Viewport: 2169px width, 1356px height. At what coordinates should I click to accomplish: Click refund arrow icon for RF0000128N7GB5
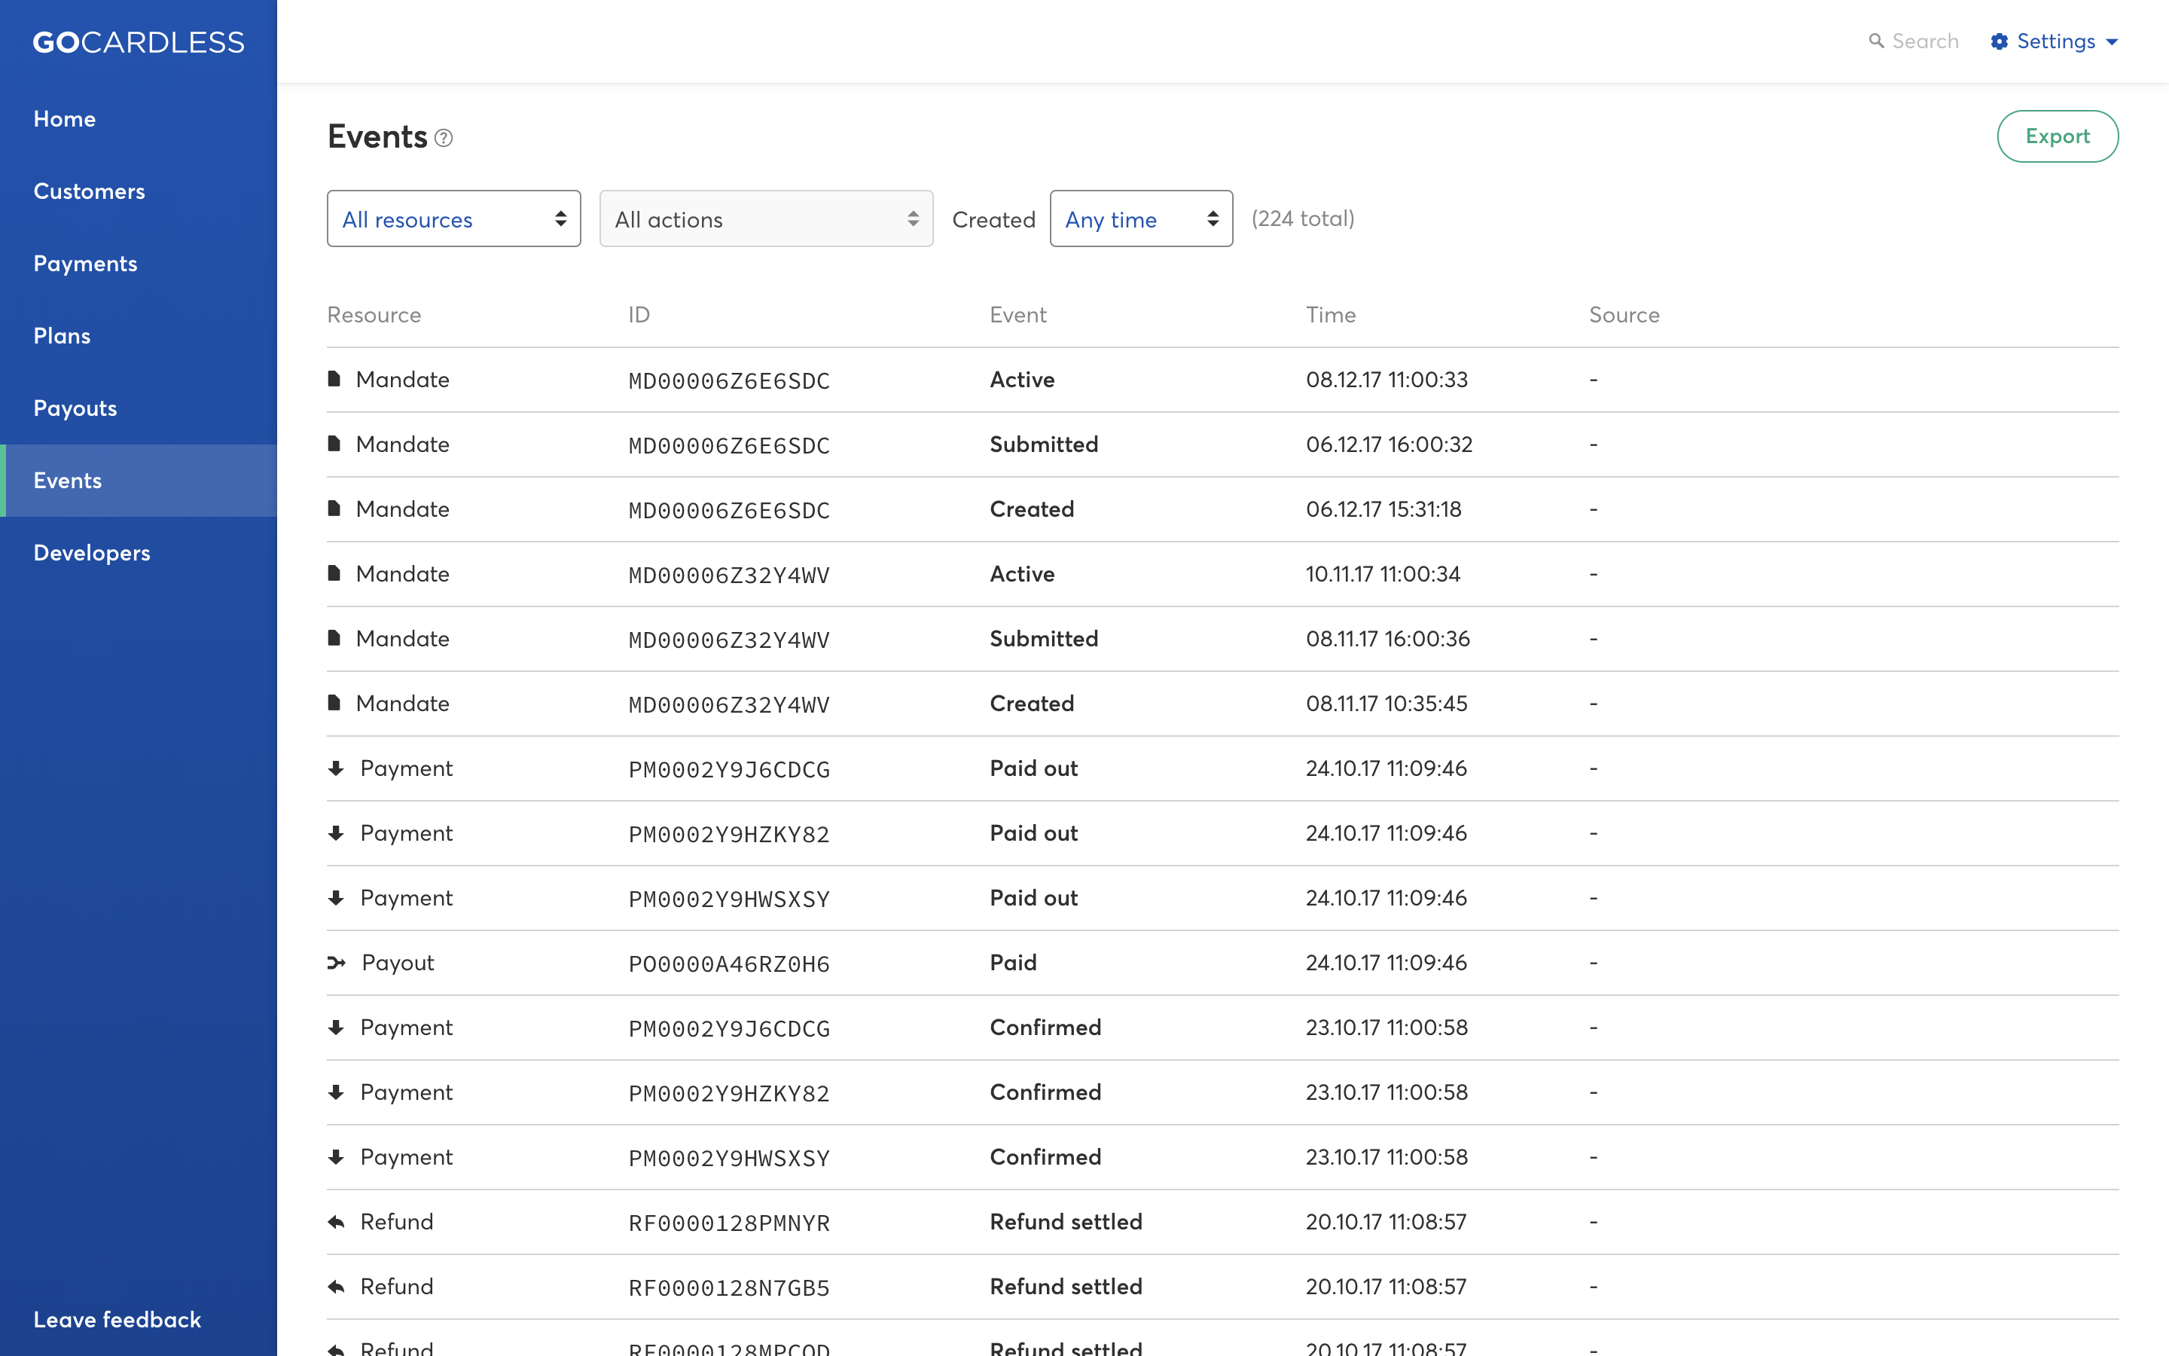[336, 1286]
